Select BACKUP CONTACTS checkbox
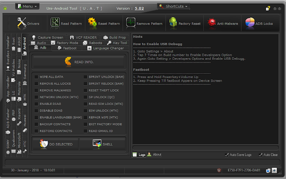 pos(37,124)
